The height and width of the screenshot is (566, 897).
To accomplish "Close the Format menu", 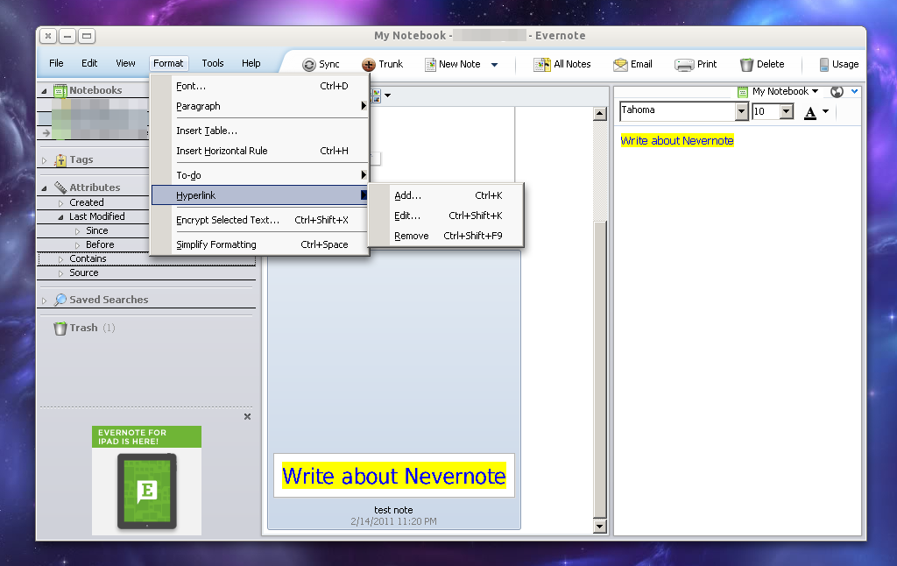I will 168,63.
